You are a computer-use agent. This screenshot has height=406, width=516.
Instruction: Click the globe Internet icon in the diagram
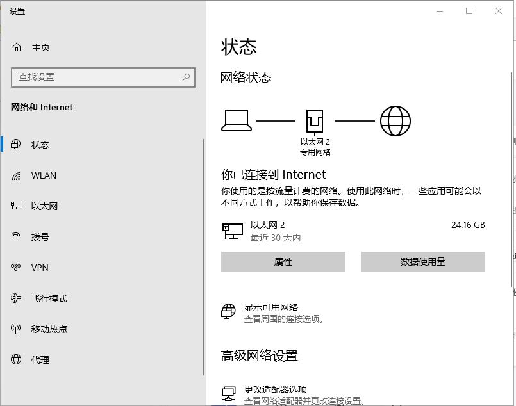click(395, 120)
